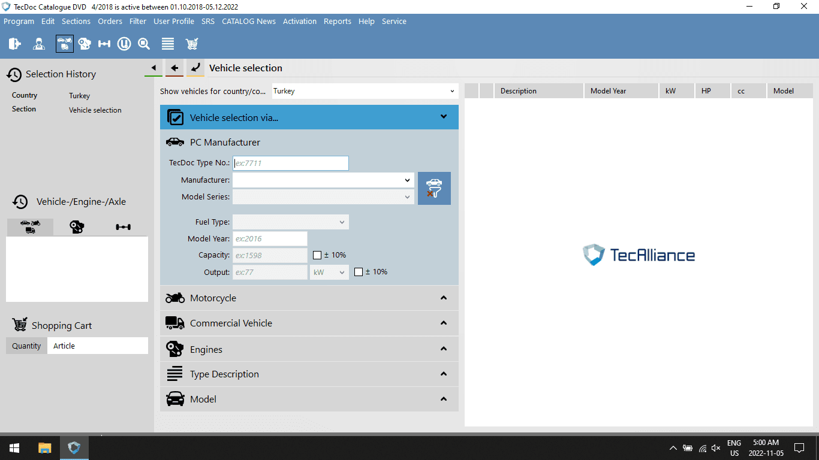Switch to the engine history tab
The height and width of the screenshot is (460, 819).
(x=77, y=227)
